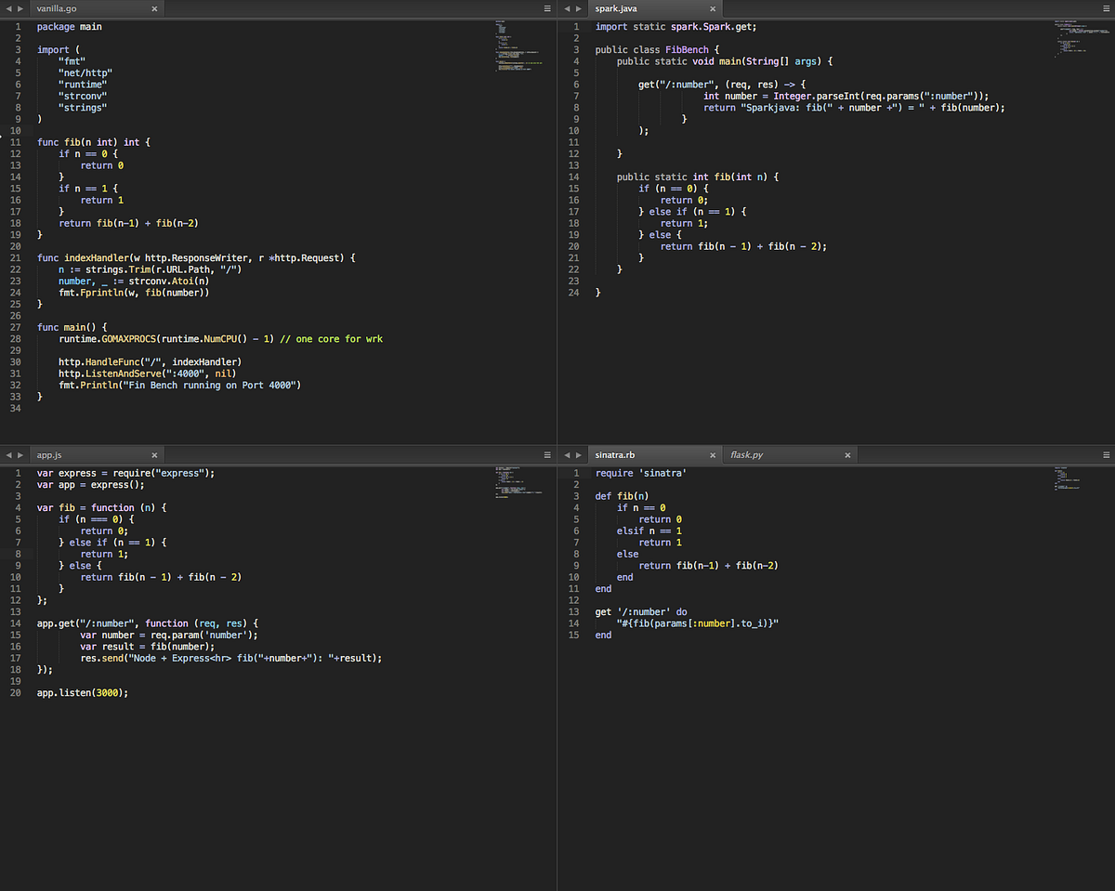Open the overflow menu in the sinatra.rb pane
This screenshot has height=891, width=1115.
1105,454
